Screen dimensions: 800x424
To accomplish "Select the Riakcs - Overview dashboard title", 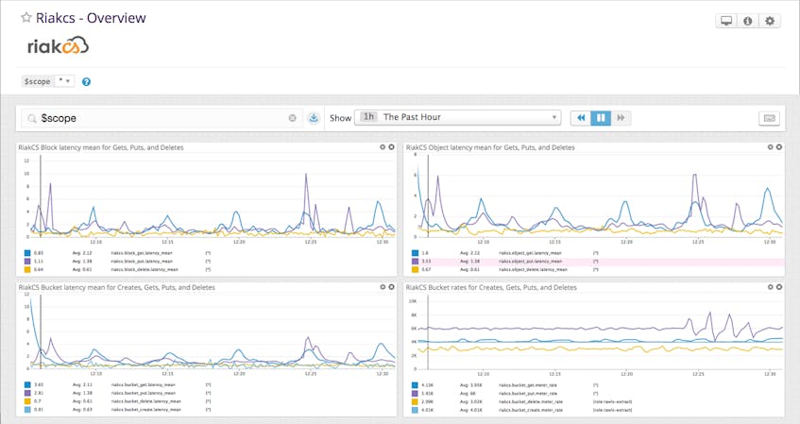I will (91, 18).
